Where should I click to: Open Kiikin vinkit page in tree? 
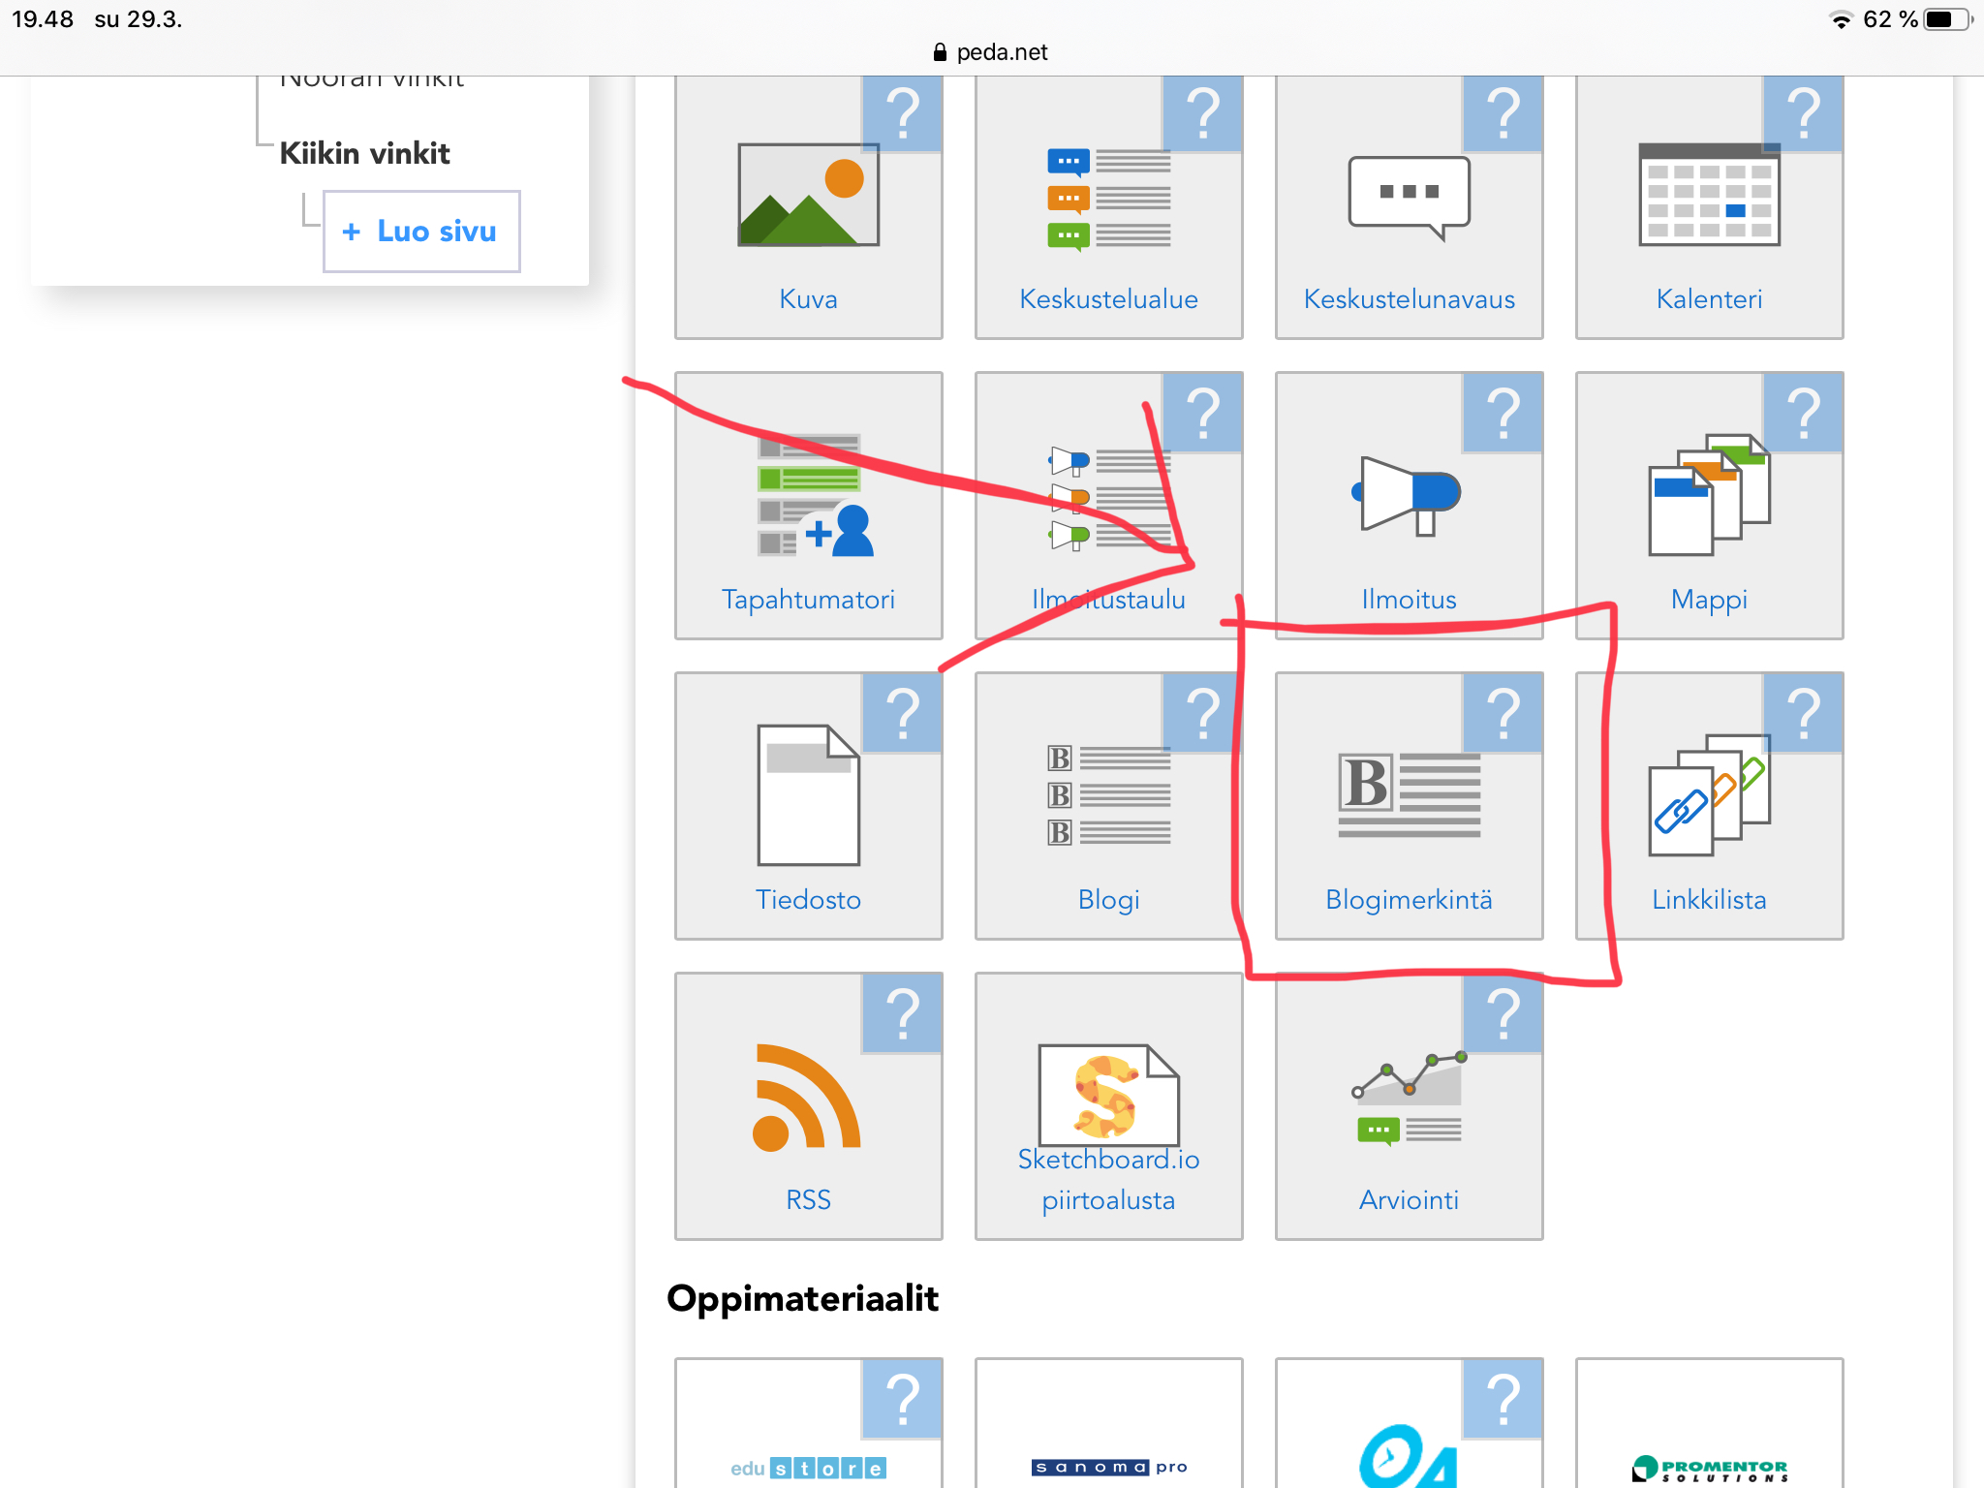[x=364, y=154]
